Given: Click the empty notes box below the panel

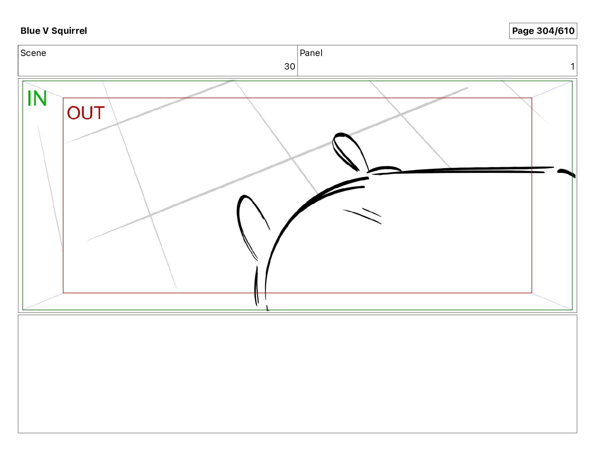Looking at the screenshot, I should (297, 374).
